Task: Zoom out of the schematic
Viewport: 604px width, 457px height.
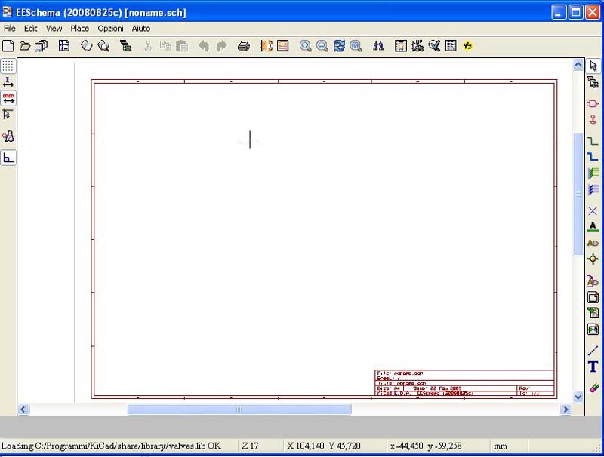Action: coord(322,46)
